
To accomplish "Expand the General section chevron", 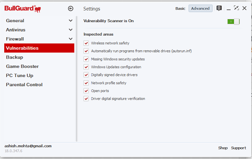I will coord(71,21).
